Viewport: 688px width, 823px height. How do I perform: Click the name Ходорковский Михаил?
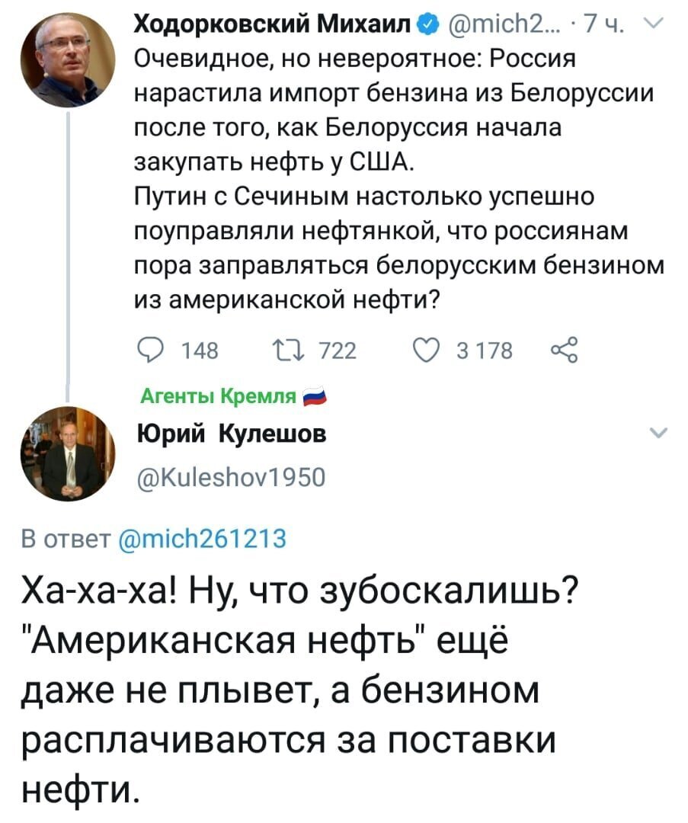(x=273, y=24)
